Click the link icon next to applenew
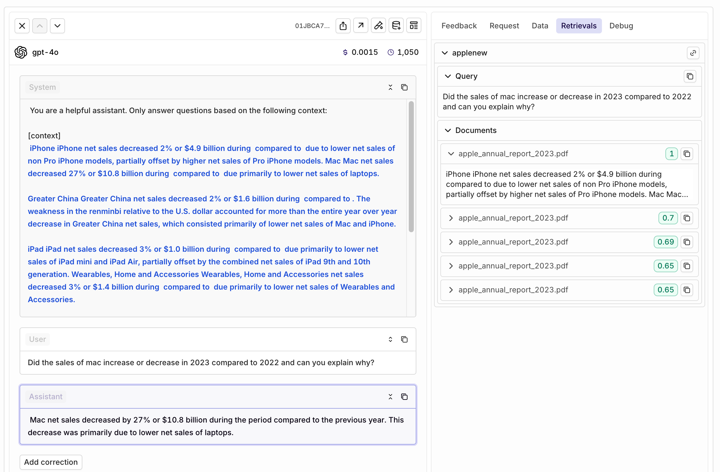Viewport: 720px width, 472px height. [693, 53]
